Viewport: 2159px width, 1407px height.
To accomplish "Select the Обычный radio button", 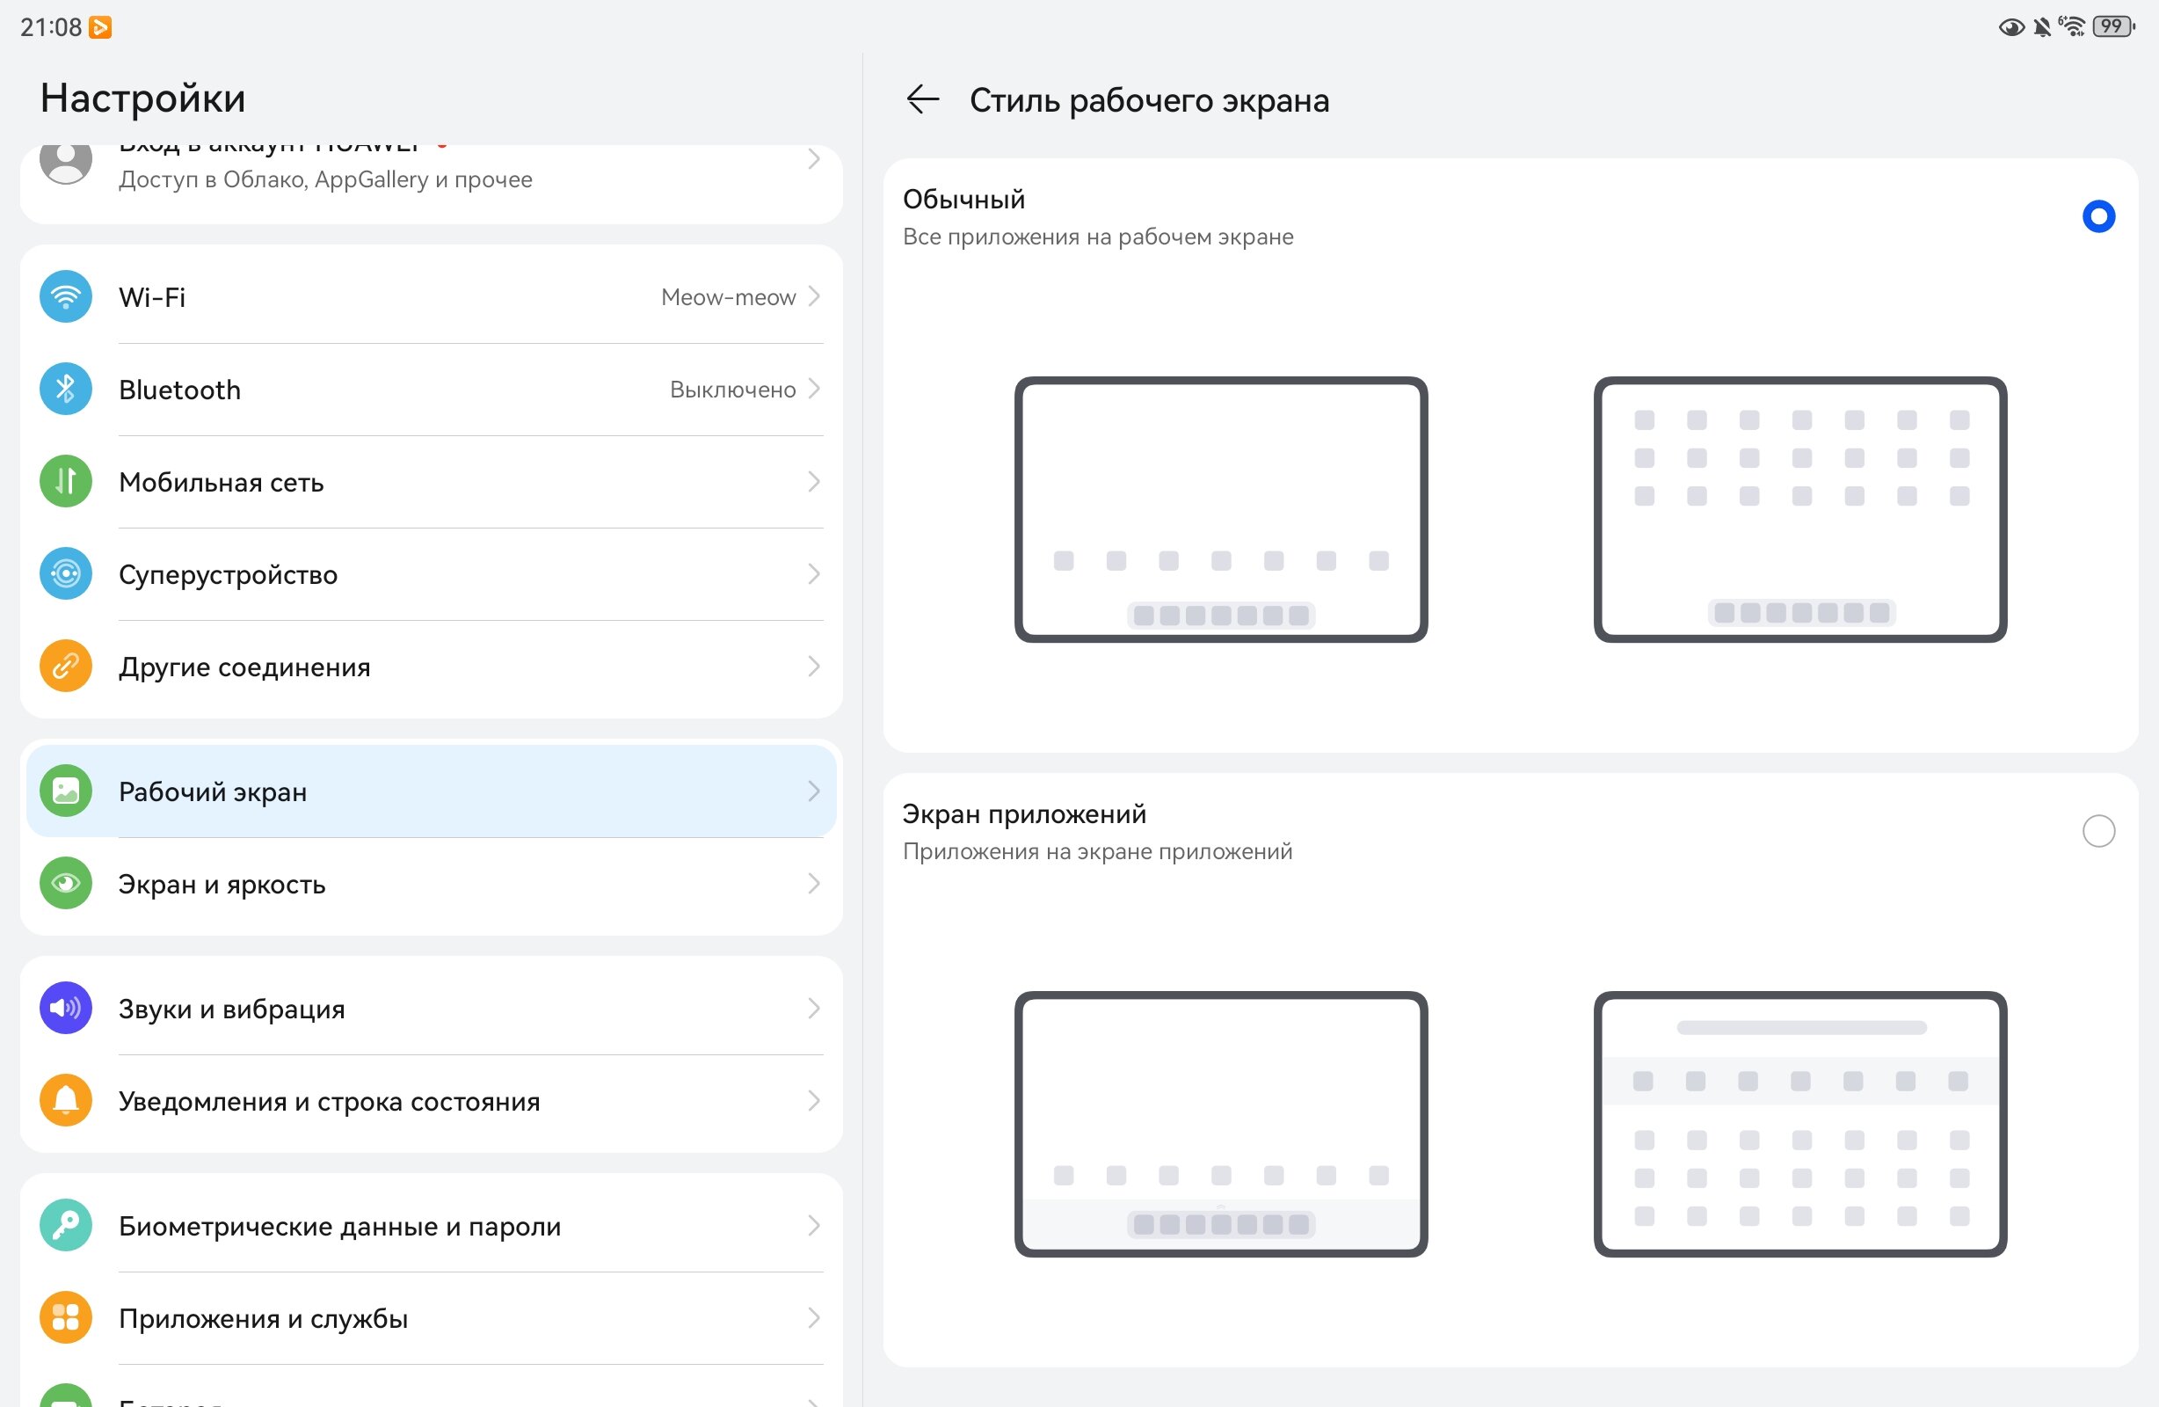I will pos(2098,216).
